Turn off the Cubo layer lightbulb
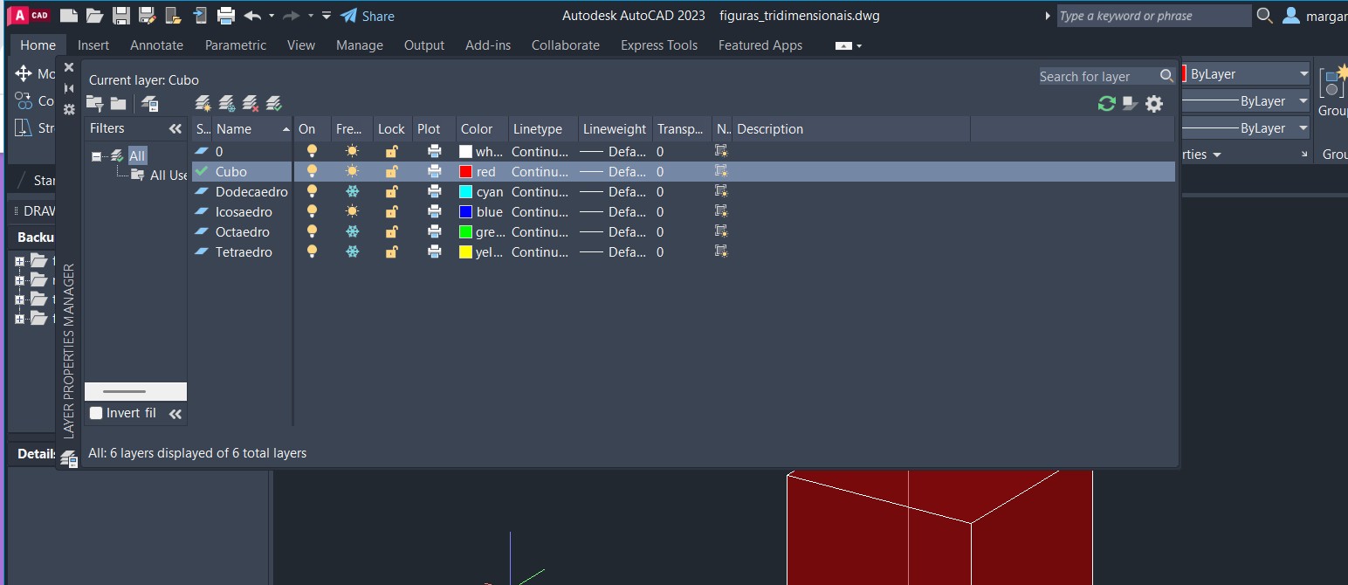Viewport: 1348px width, 585px height. (x=312, y=172)
